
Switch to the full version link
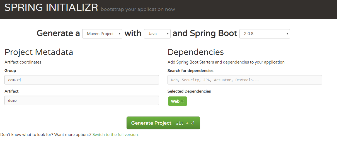coord(115,135)
